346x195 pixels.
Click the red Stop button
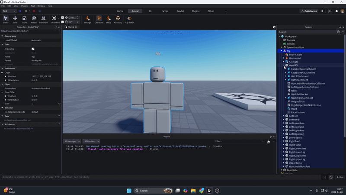point(34,11)
